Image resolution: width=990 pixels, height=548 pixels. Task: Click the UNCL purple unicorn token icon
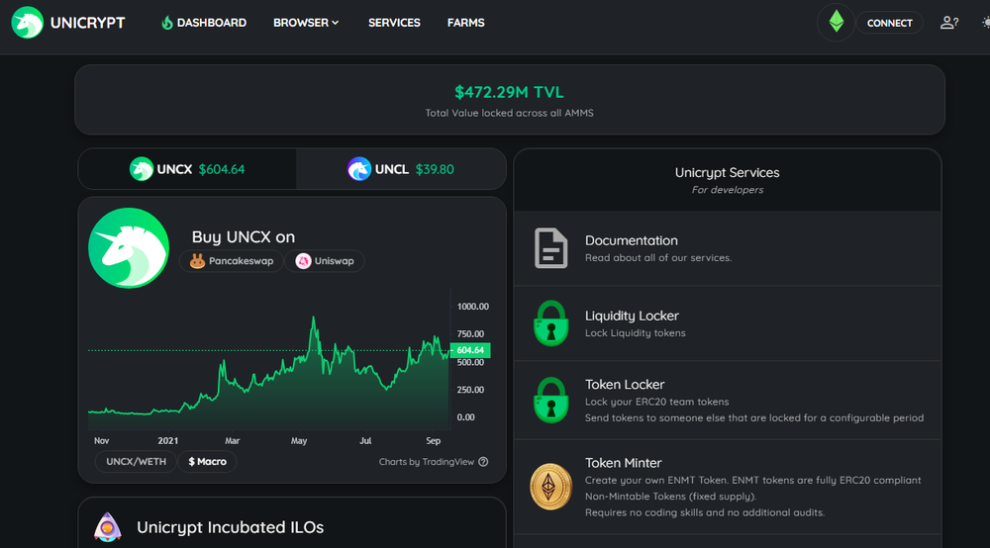click(x=358, y=169)
